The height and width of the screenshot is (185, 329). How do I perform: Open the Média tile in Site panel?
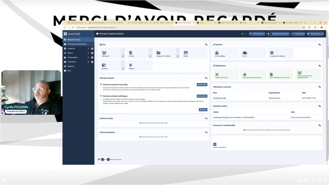194,53
